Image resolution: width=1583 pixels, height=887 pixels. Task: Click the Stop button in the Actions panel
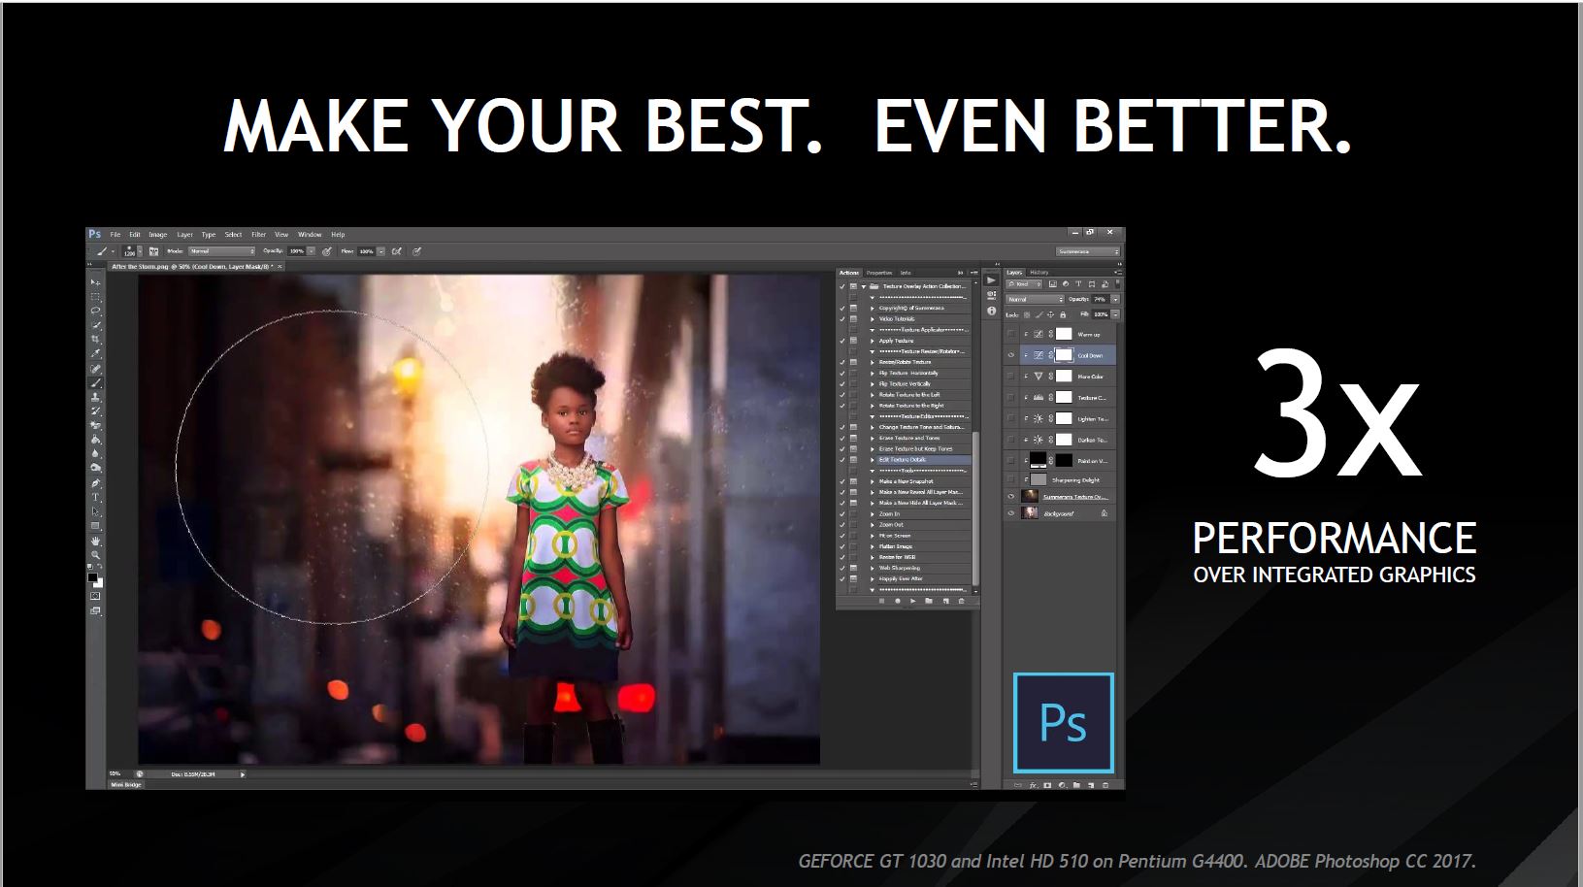click(x=881, y=601)
